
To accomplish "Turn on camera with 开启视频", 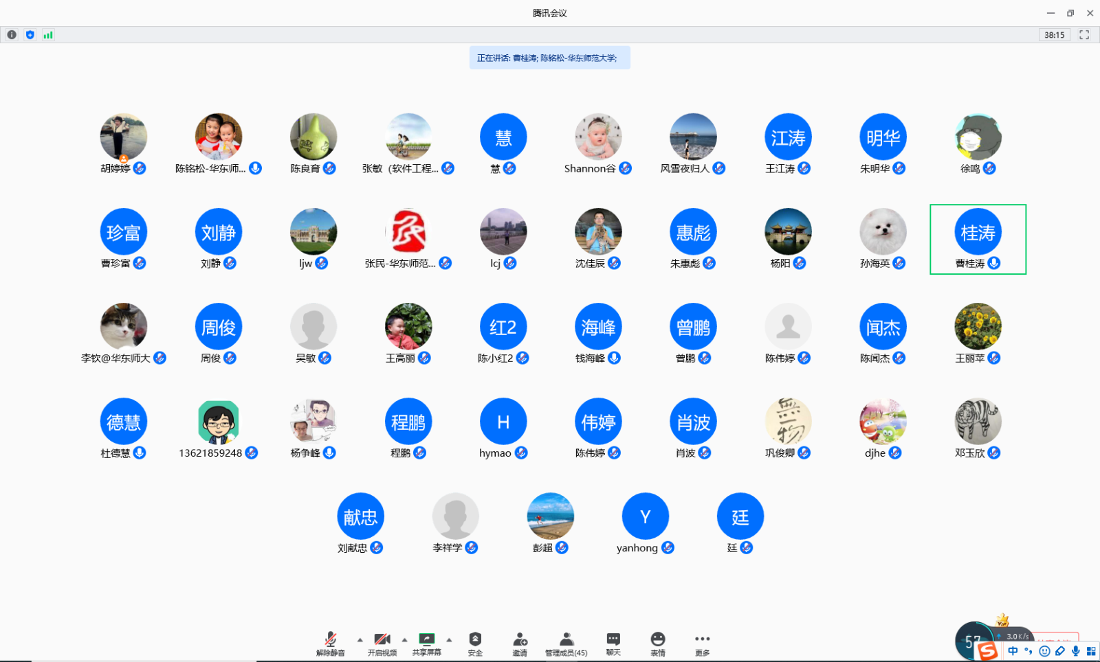I will (x=382, y=643).
